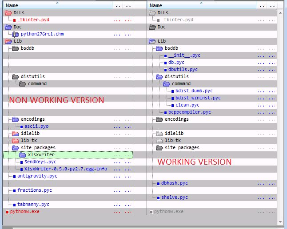Screen dimensions: 287x229
Task: Select the red lib-tk folder icon in left pane
Action: pos(16,141)
